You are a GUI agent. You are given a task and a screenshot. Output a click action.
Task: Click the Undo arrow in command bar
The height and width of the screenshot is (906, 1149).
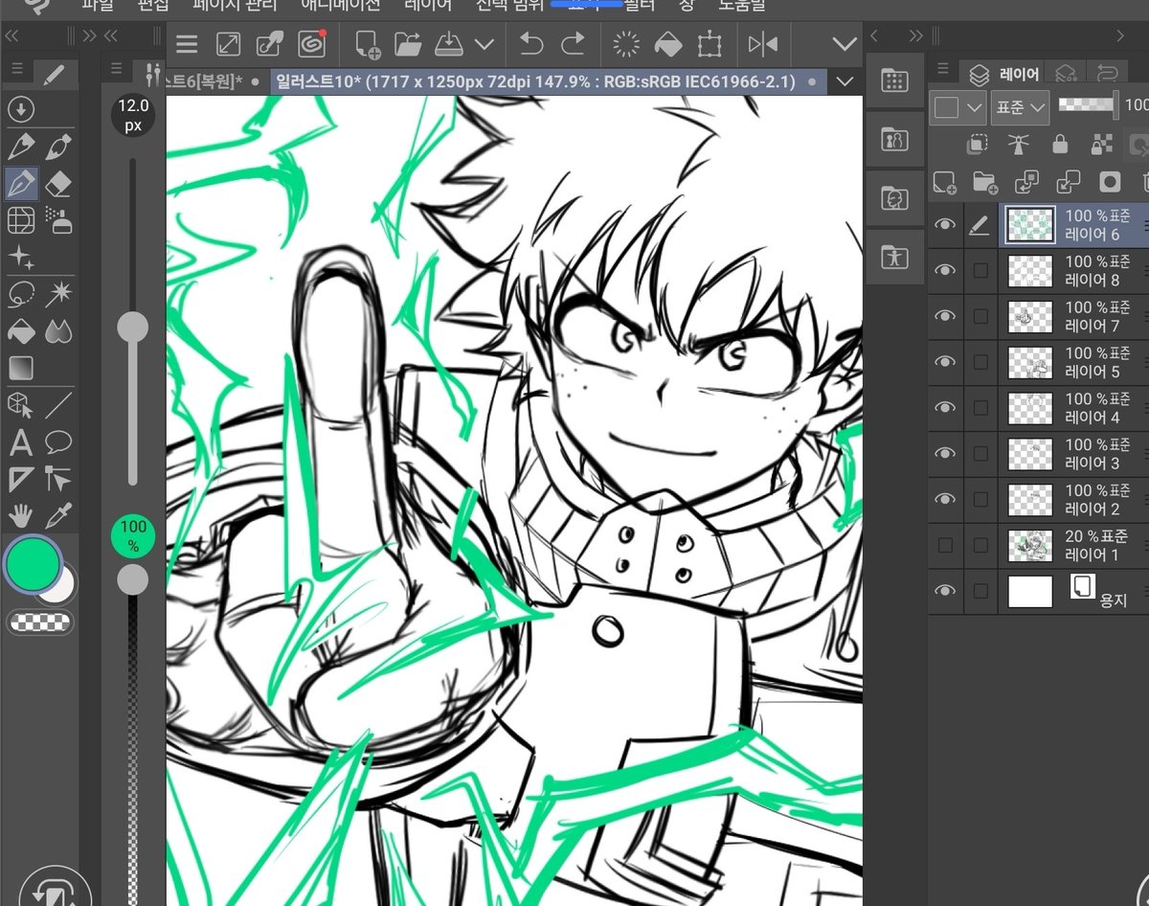531,44
